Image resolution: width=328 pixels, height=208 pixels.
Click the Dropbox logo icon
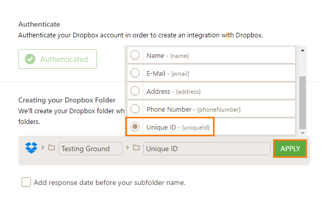(x=31, y=149)
